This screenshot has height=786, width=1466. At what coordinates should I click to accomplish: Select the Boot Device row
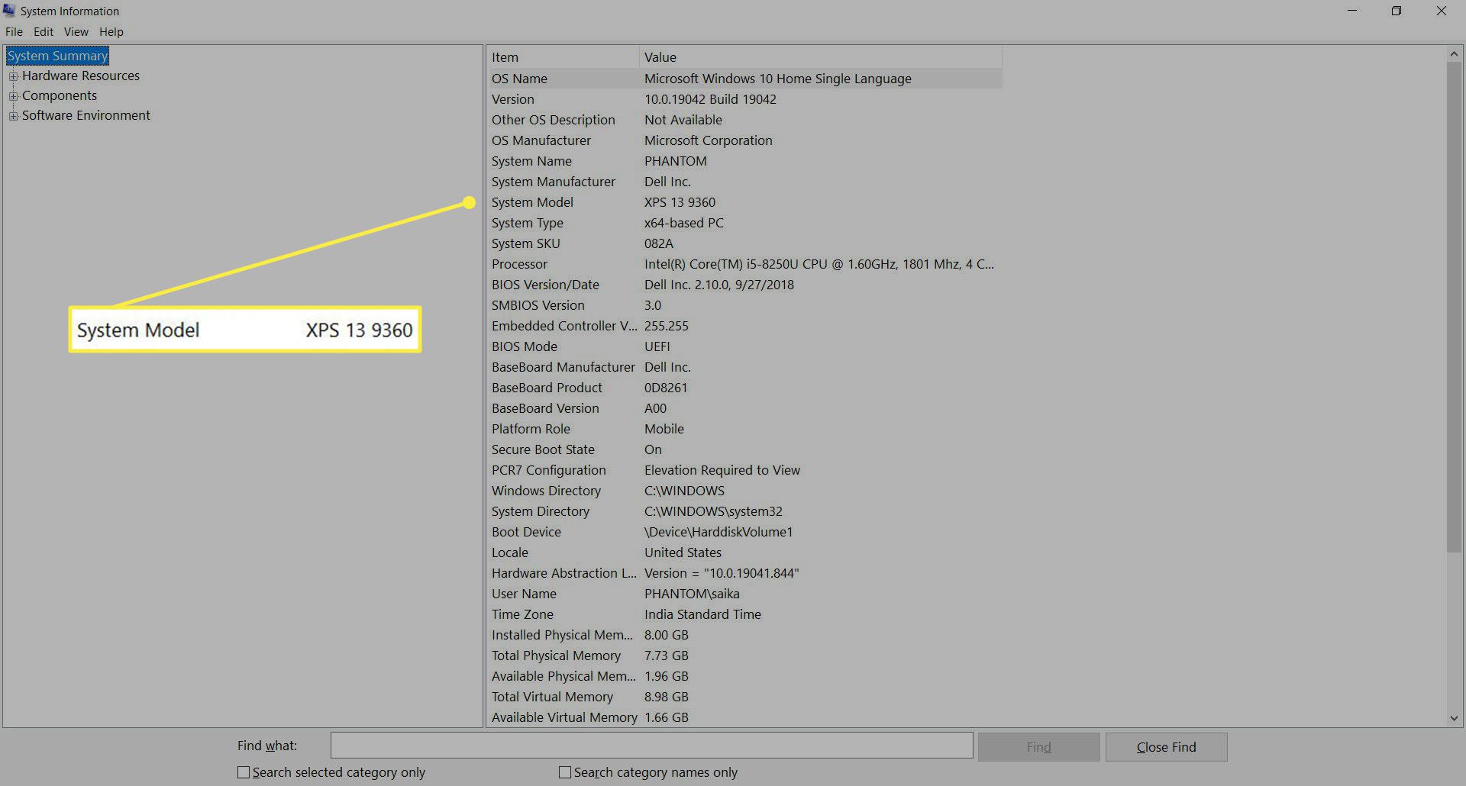pos(744,532)
